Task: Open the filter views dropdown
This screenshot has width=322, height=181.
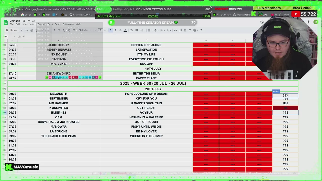Action: coord(195,30)
